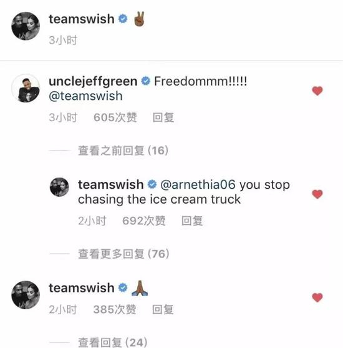The height and width of the screenshot is (348, 343).
Task: Expand previous replies (16)
Action: (x=123, y=151)
